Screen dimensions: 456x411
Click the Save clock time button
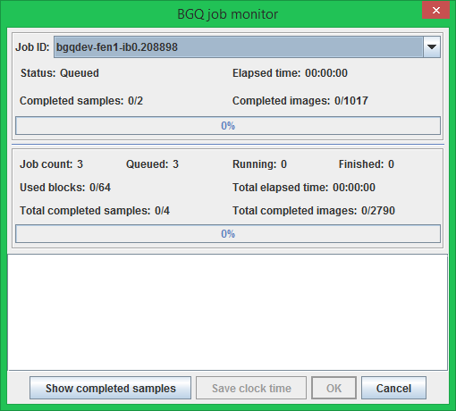click(x=251, y=388)
